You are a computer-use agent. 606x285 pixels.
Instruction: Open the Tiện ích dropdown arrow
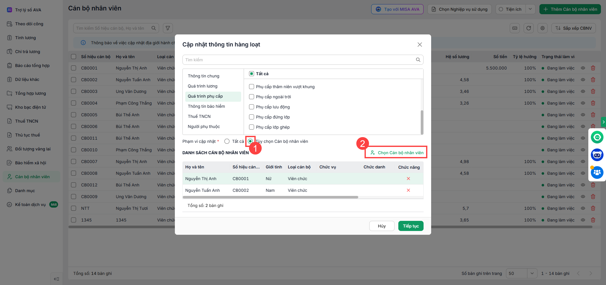tap(531, 9)
